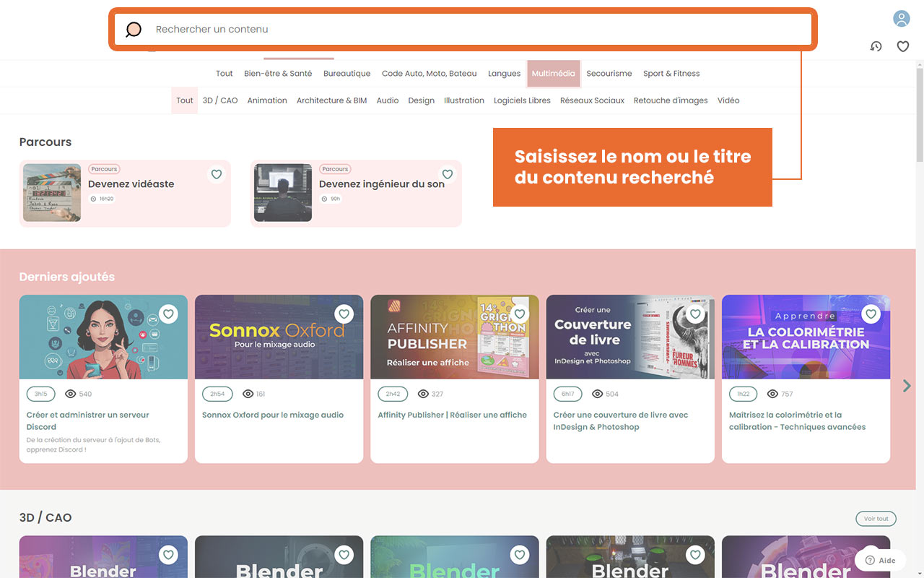This screenshot has width=924, height=578.
Task: Select the Audio subcategory
Action: point(388,100)
